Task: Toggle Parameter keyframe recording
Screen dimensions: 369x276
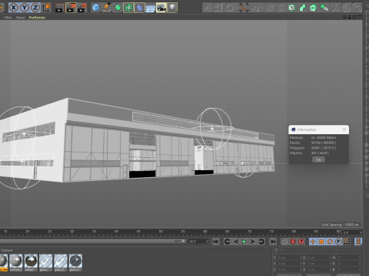Action: [x=338, y=242]
